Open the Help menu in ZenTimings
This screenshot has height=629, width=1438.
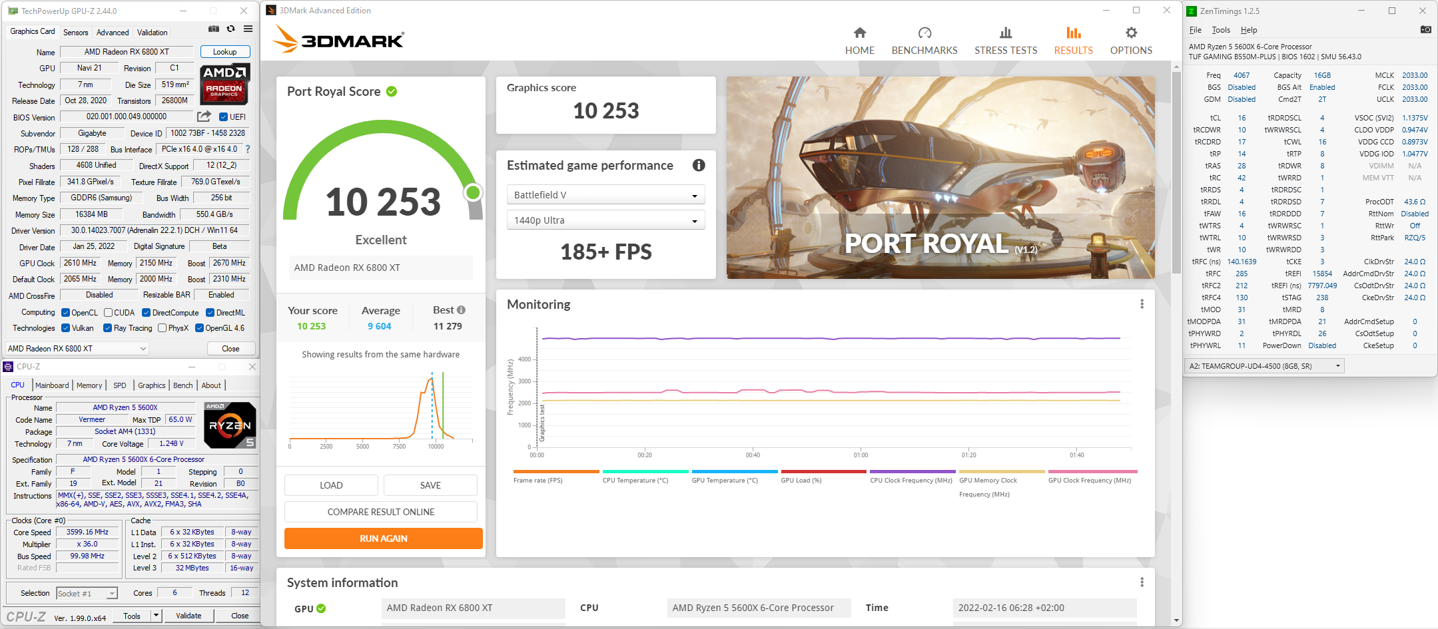coord(1249,30)
